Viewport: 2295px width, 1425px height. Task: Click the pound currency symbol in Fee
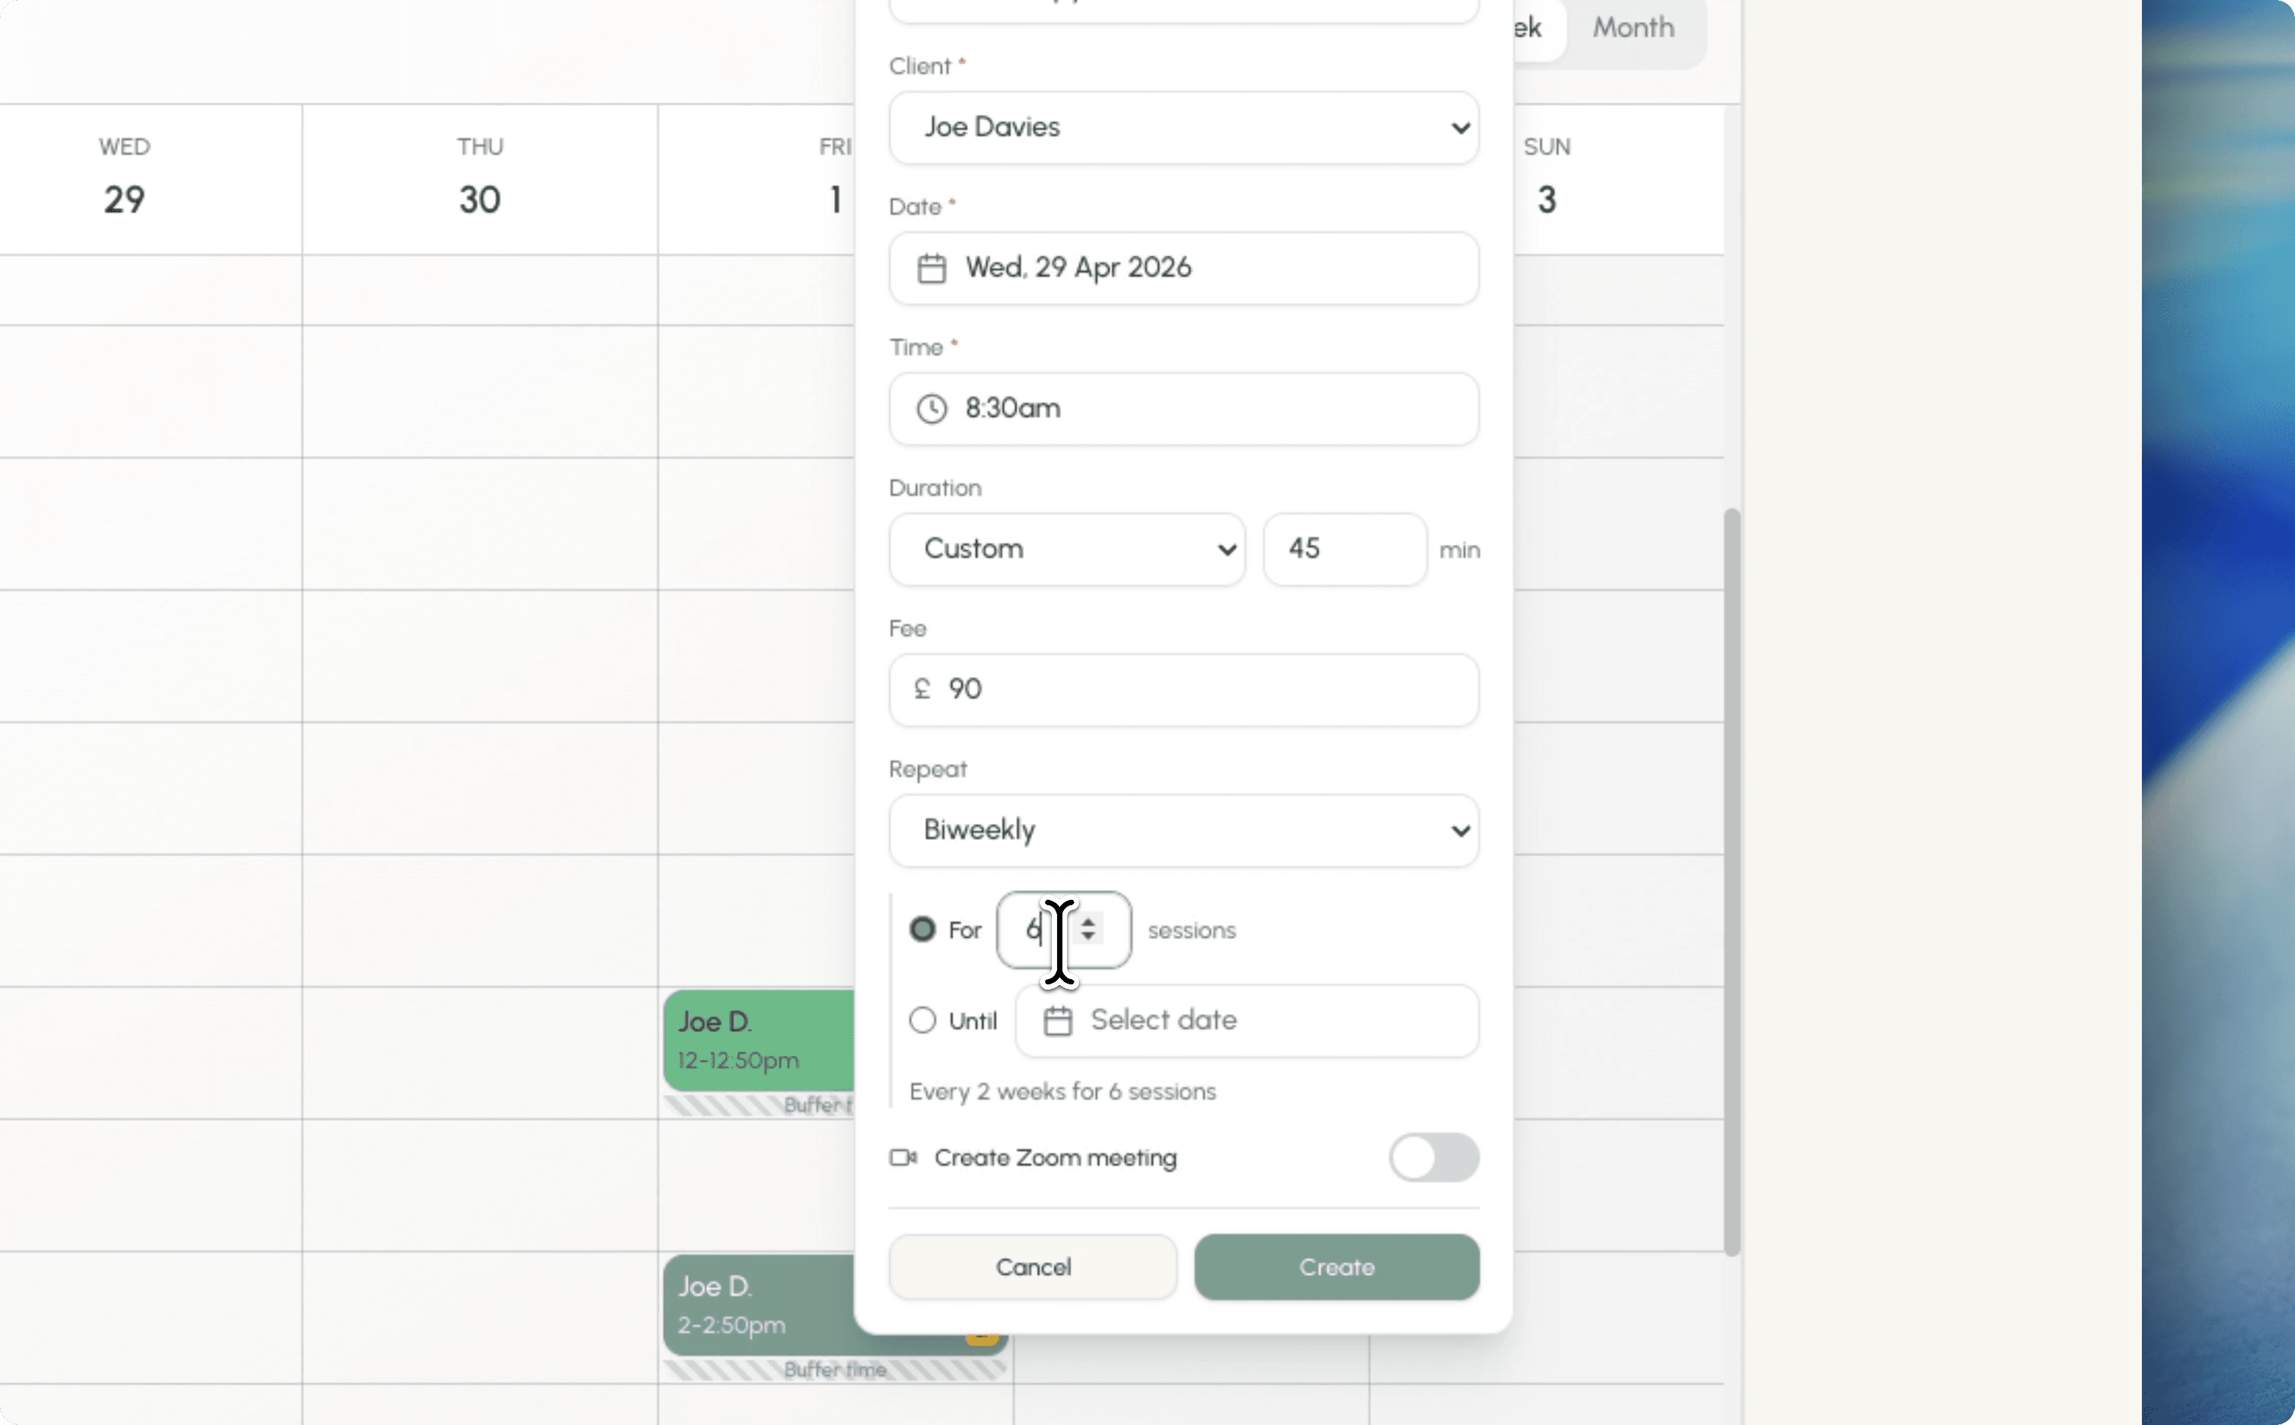922,689
